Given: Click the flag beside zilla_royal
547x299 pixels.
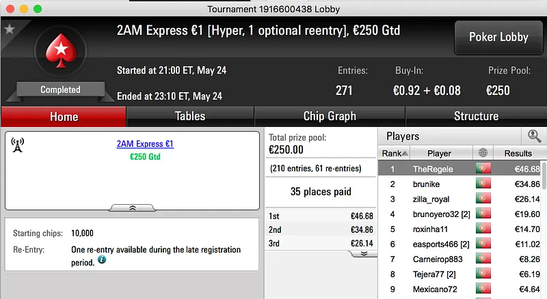Looking at the screenshot, I should 483,199.
